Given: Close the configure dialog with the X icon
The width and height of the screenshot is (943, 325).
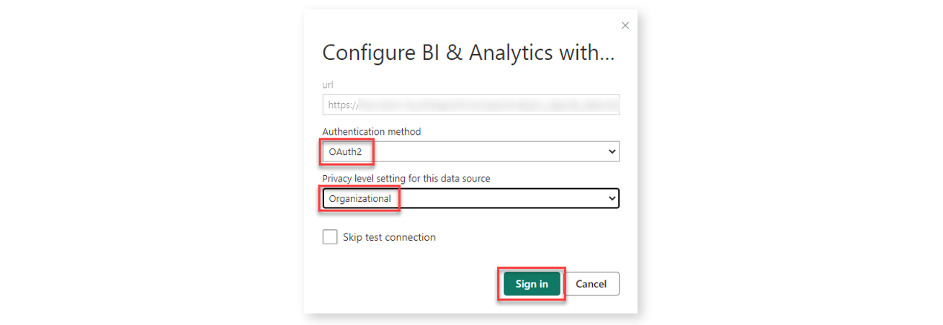Looking at the screenshot, I should click(625, 25).
